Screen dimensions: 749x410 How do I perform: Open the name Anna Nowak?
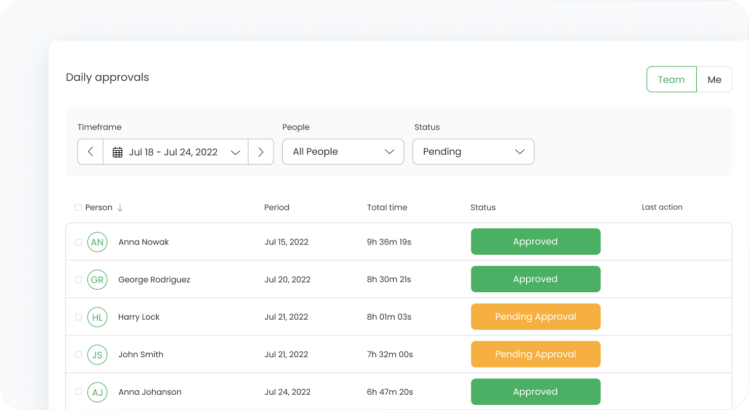[x=144, y=242]
